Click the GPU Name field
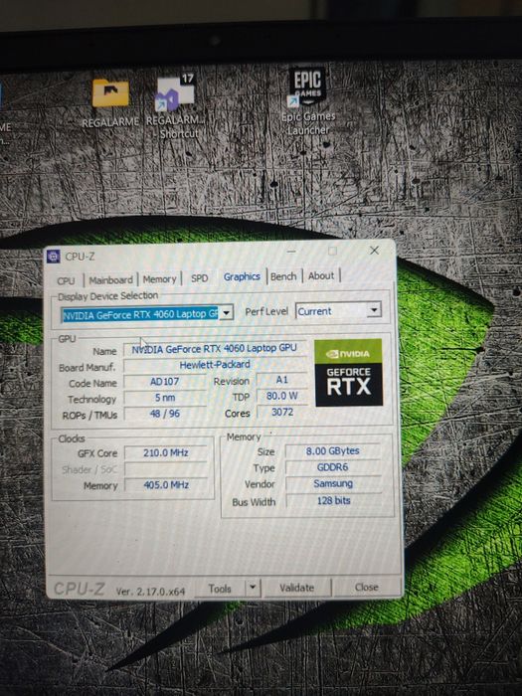This screenshot has width=522, height=696. point(215,348)
